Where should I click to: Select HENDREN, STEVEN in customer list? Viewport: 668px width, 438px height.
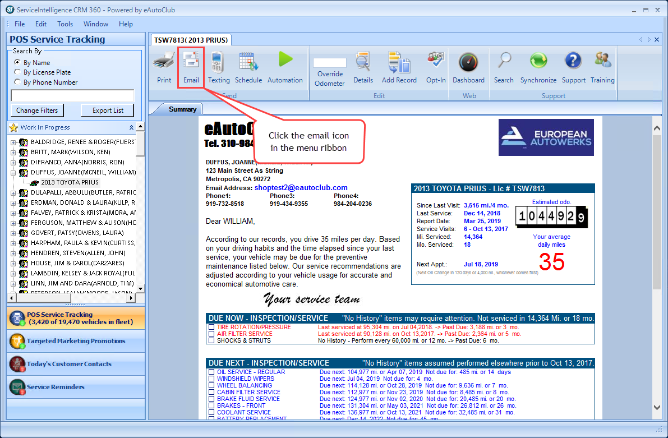78,253
